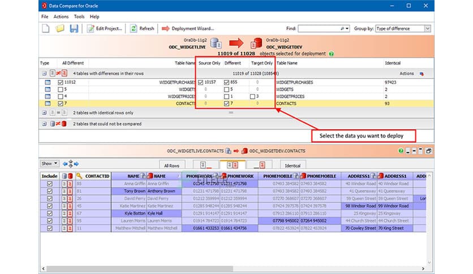Click key icon in CONTACTID column header
This screenshot has width=473, height=274.
pyautogui.click(x=79, y=176)
